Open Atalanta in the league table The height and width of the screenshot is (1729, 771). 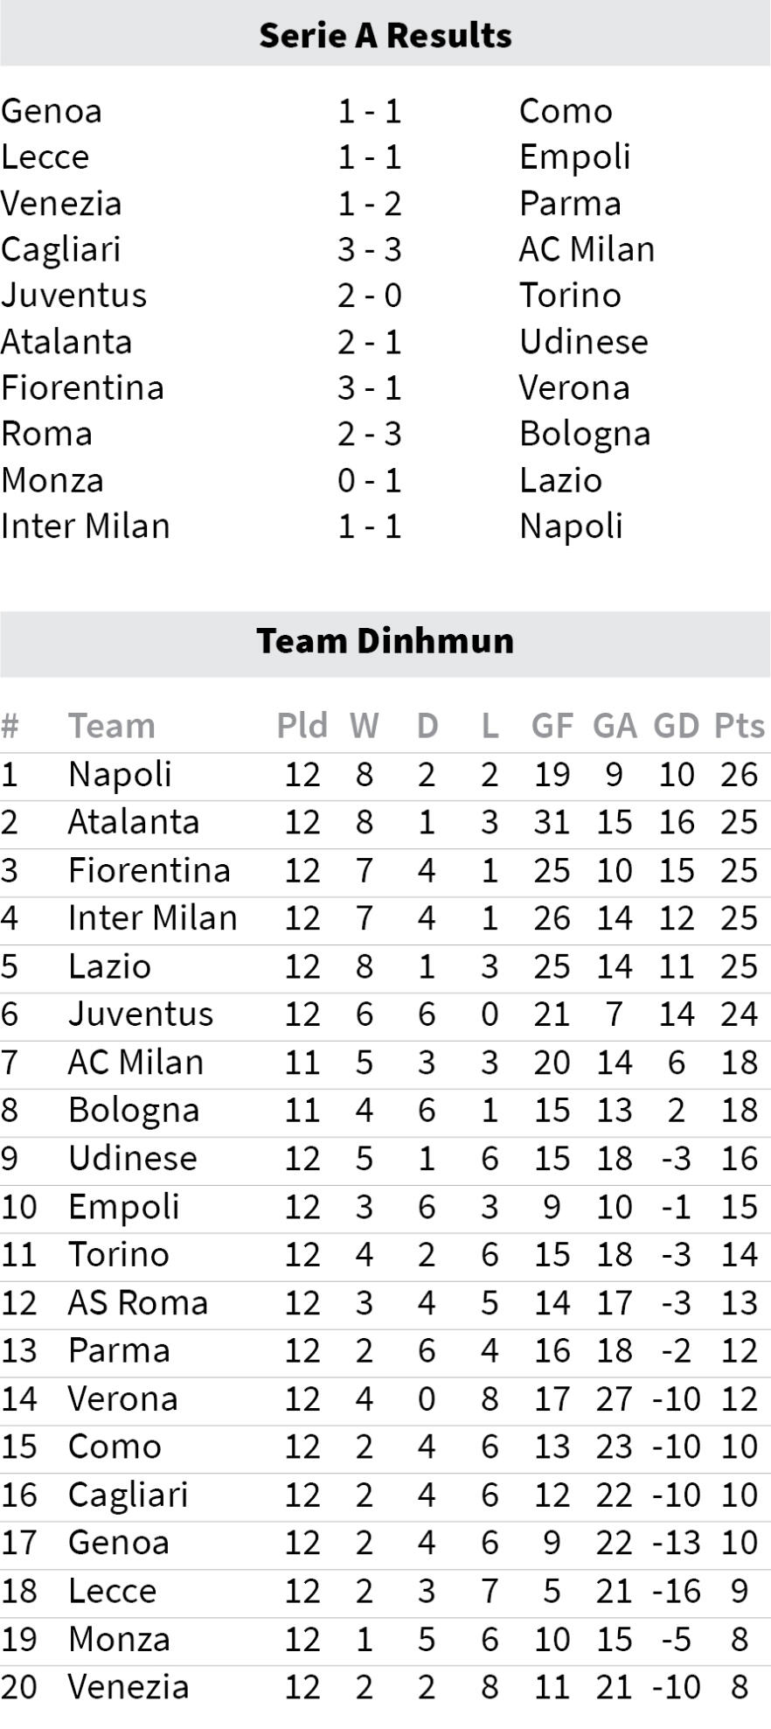(134, 822)
